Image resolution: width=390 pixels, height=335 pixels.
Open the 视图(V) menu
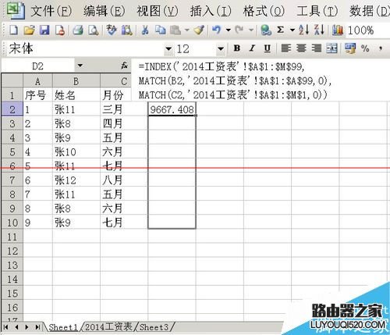click(158, 11)
